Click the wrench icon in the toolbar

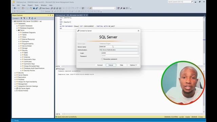tap(121, 8)
